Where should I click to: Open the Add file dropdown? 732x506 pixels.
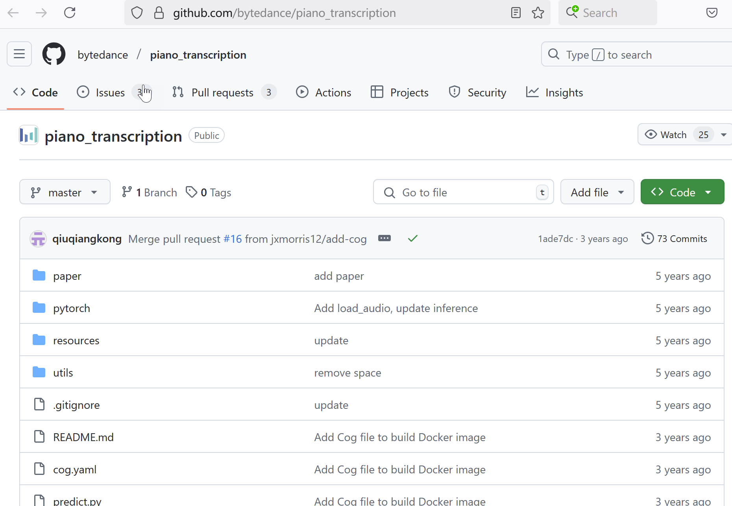[597, 192]
